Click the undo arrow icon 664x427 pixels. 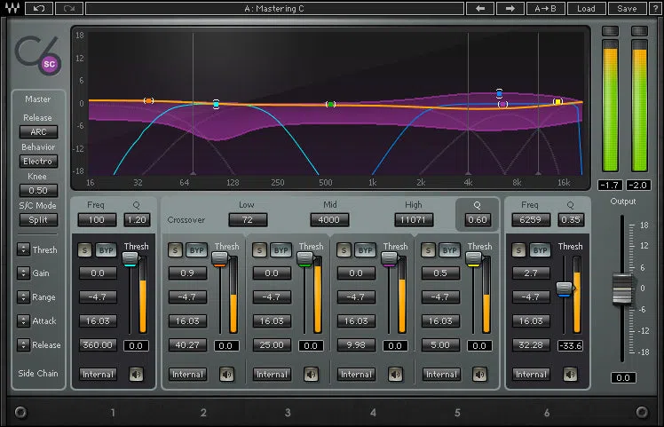(39, 9)
